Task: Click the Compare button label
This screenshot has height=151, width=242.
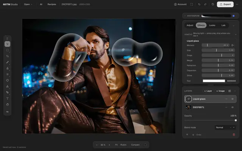Action: [135, 145]
